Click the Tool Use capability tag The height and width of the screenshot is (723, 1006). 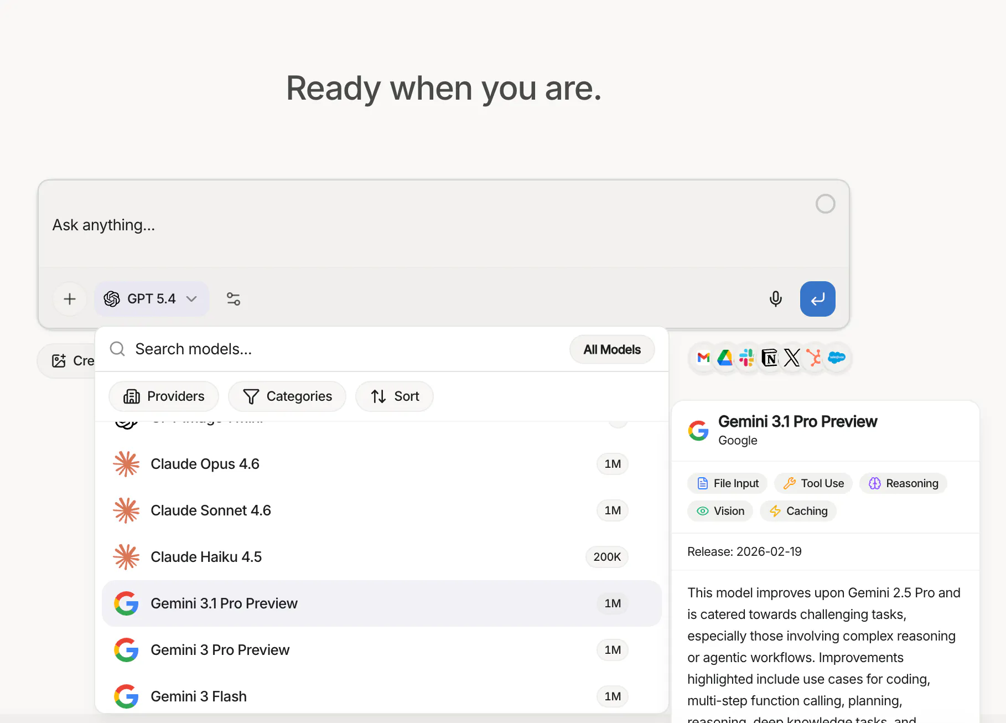[813, 483]
